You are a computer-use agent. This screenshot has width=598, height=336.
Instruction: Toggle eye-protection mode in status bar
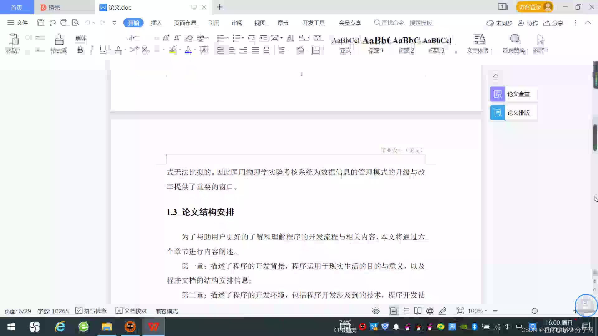point(376,311)
